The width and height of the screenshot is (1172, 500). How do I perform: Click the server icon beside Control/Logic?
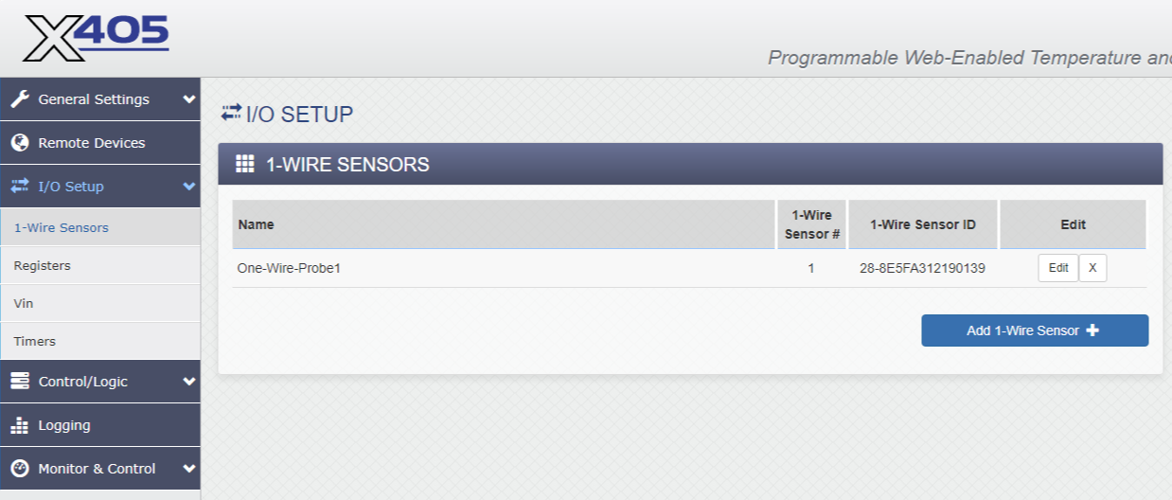pyautogui.click(x=20, y=382)
